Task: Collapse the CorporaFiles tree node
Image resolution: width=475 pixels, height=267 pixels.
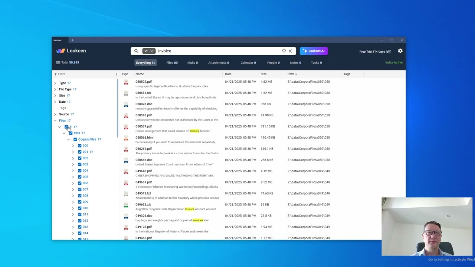Action: coord(68,139)
